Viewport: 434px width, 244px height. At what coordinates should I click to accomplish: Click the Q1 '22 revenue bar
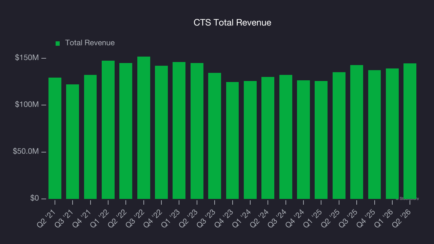108,130
